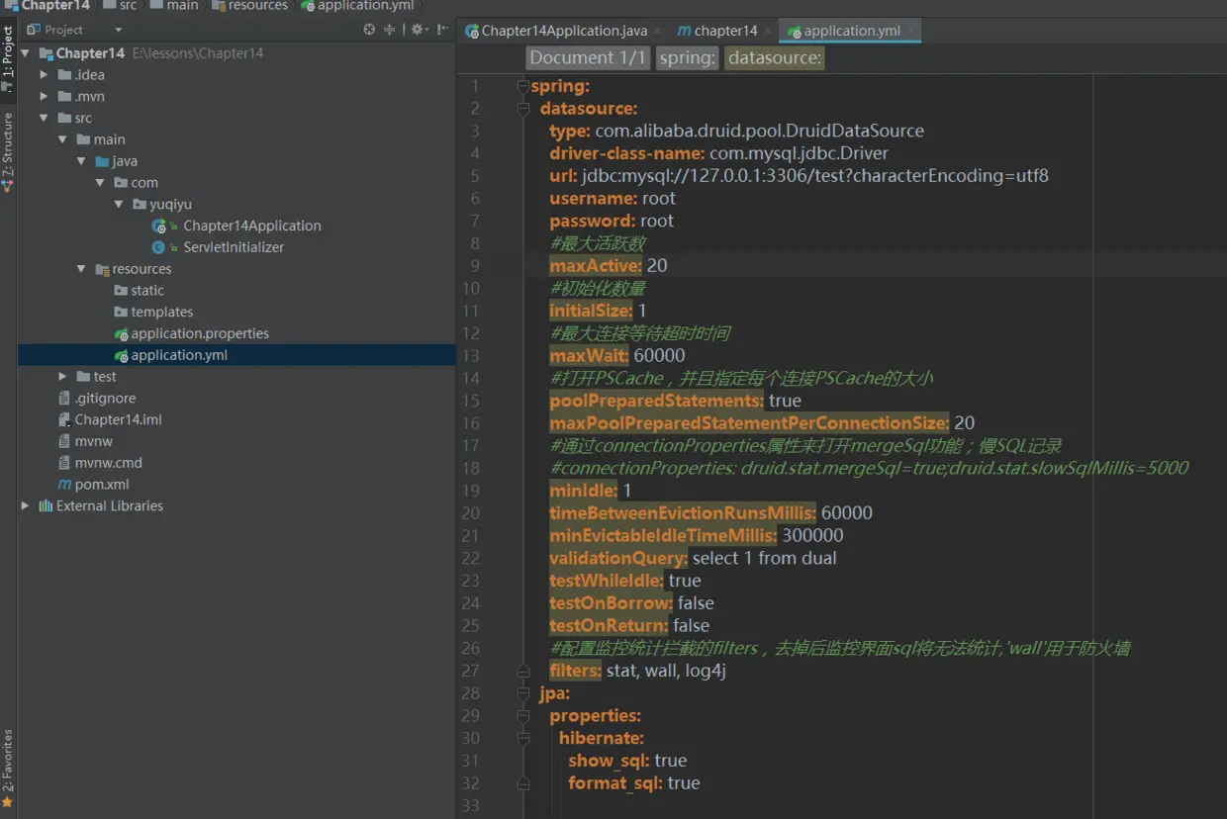Close the chapter14 Maven tab

point(767,31)
